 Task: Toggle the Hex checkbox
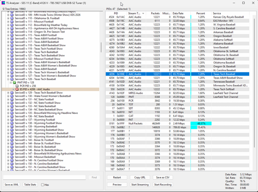[42, 185]
